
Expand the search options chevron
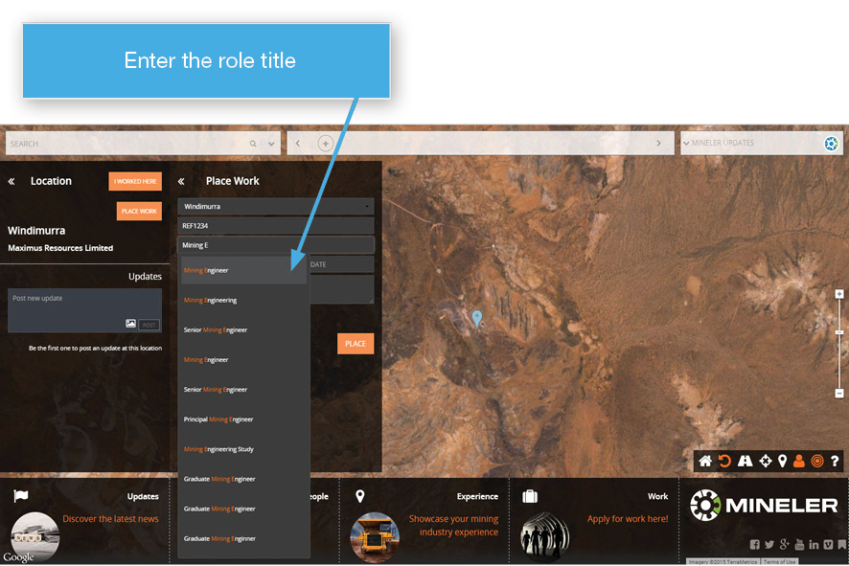[271, 144]
